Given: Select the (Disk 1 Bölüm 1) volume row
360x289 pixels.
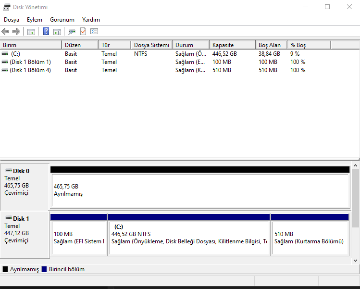Looking at the screenshot, I should point(165,62).
